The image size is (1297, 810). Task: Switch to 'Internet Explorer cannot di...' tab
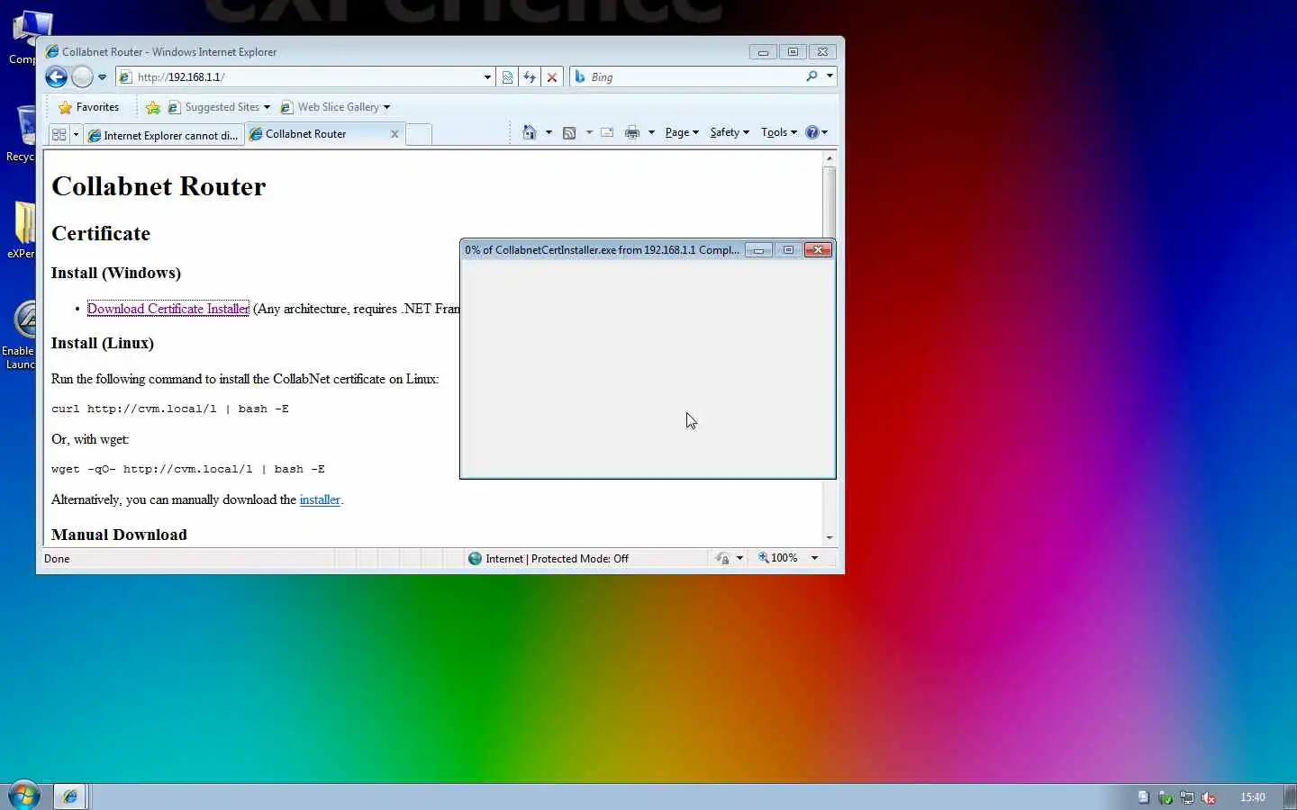(163, 135)
